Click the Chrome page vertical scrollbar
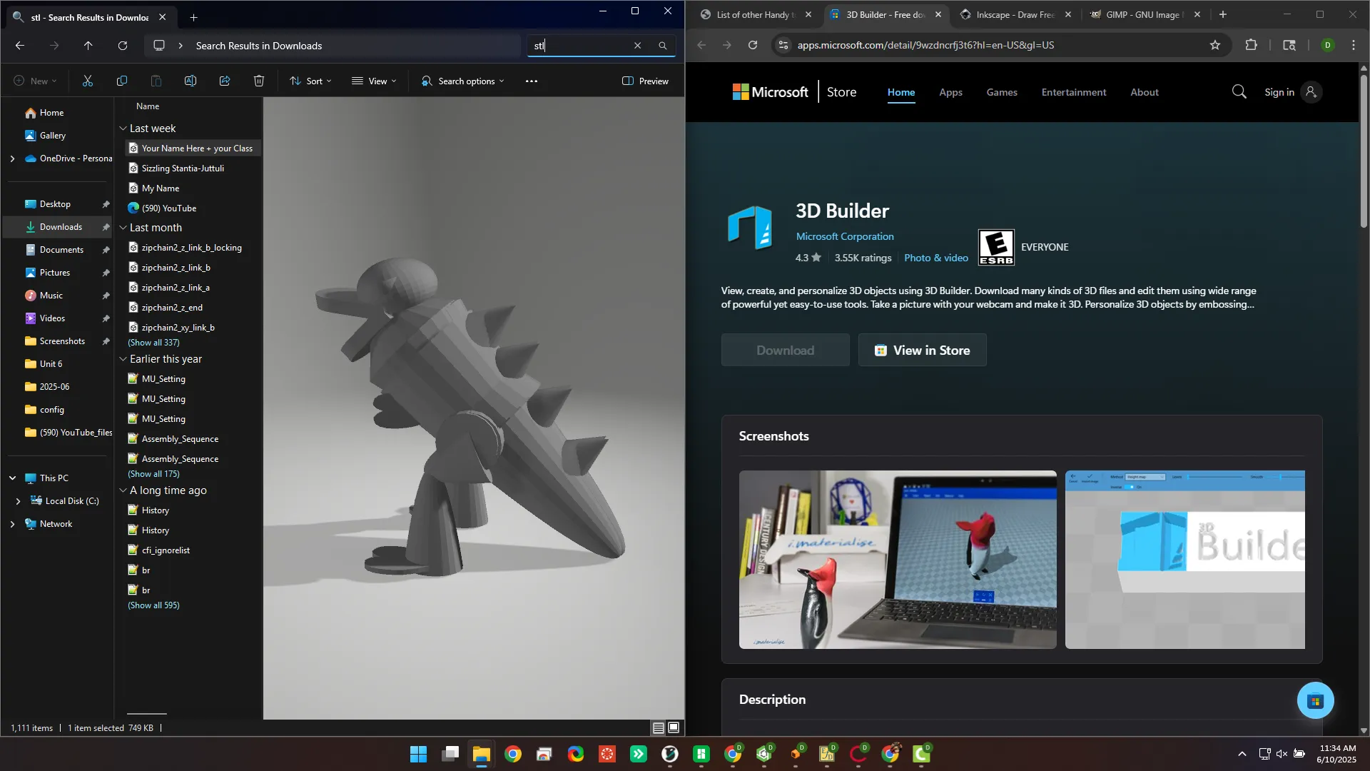Viewport: 1370px width, 771px height. click(1364, 150)
